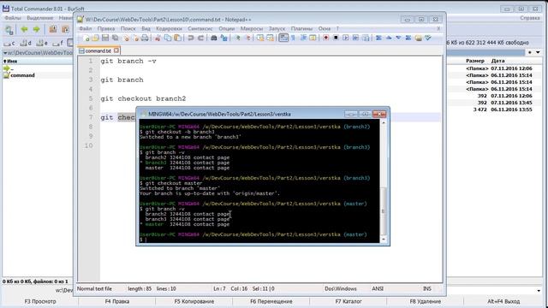Screen dimensions: 548x308
Task: Click the Replace icon in Notepad++ toolbar
Action: (223, 38)
